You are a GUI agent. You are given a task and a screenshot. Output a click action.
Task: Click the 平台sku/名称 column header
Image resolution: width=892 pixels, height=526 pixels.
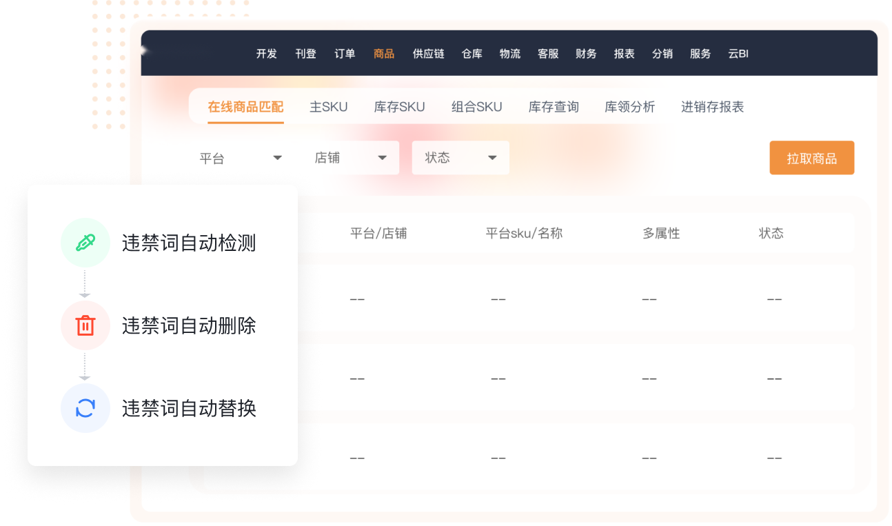pyautogui.click(x=524, y=233)
